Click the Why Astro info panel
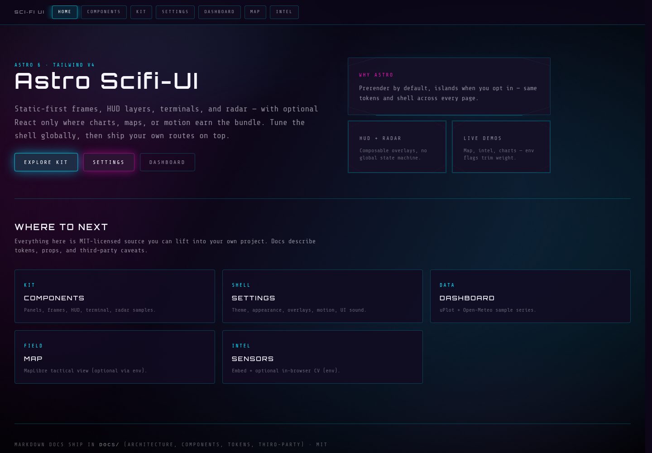 point(449,86)
